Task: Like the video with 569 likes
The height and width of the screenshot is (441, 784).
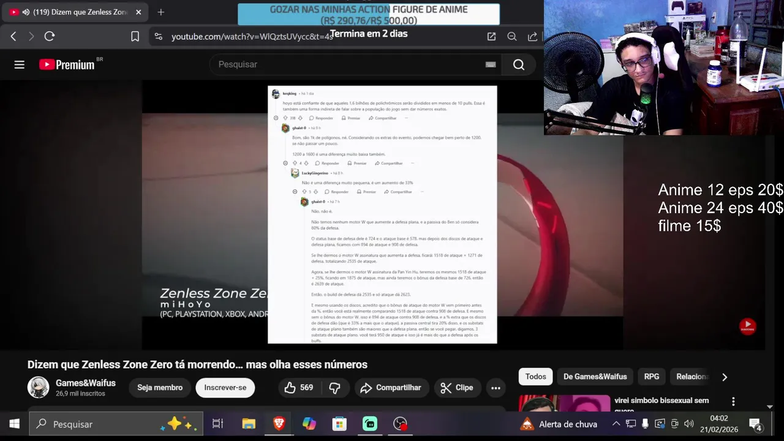Action: point(299,388)
